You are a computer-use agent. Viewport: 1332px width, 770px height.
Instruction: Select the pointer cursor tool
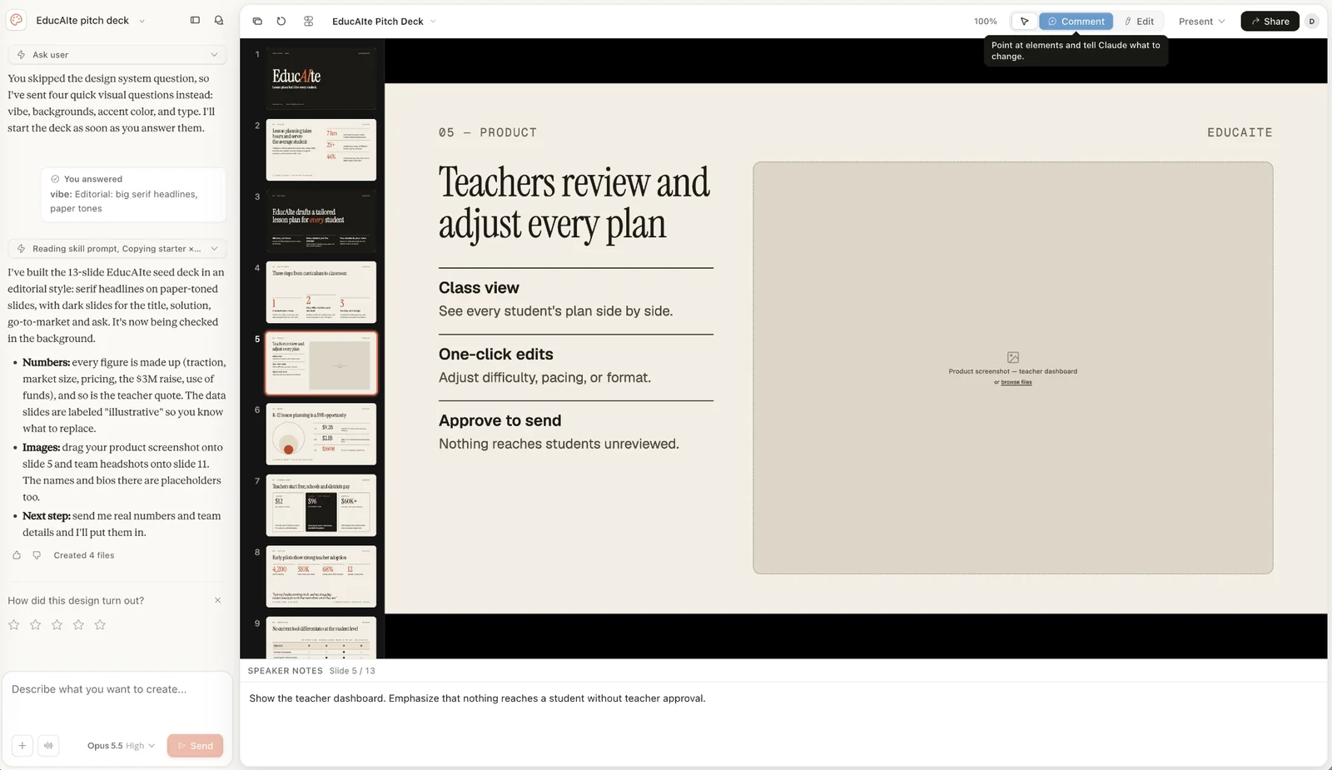coord(1025,22)
